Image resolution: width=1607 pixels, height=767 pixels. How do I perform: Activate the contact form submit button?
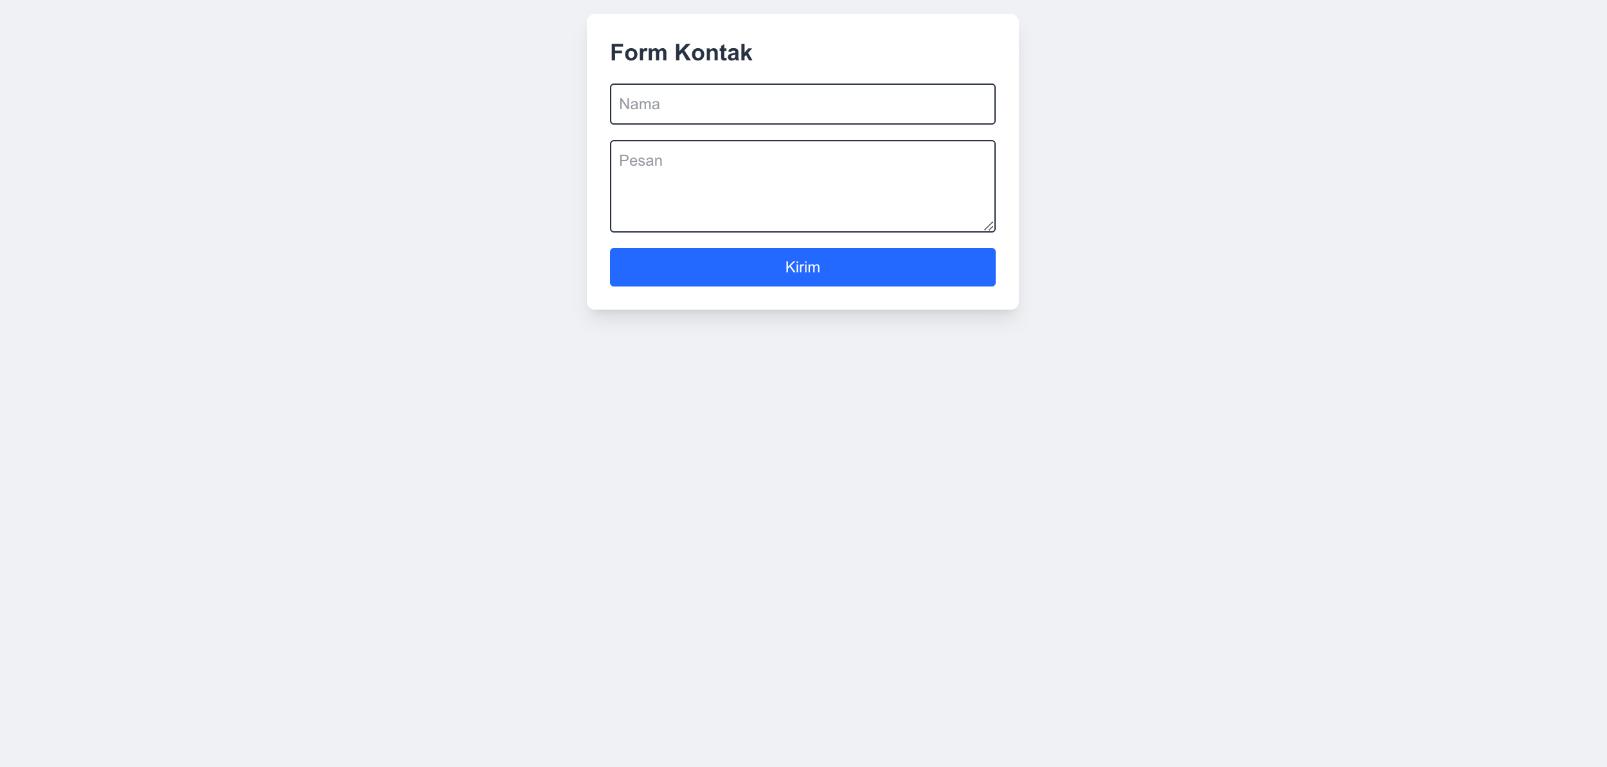(x=802, y=267)
